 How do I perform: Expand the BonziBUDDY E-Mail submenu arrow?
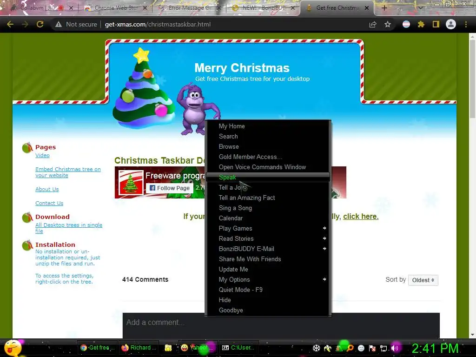tap(324, 249)
